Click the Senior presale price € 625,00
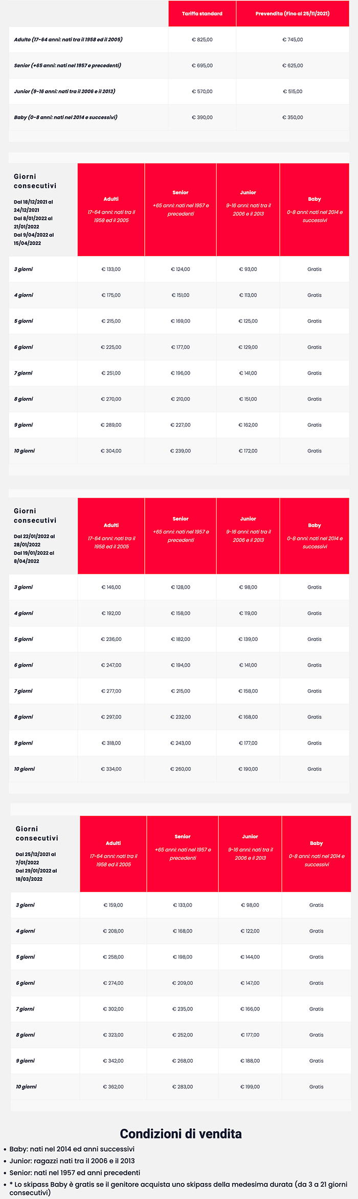 292,66
